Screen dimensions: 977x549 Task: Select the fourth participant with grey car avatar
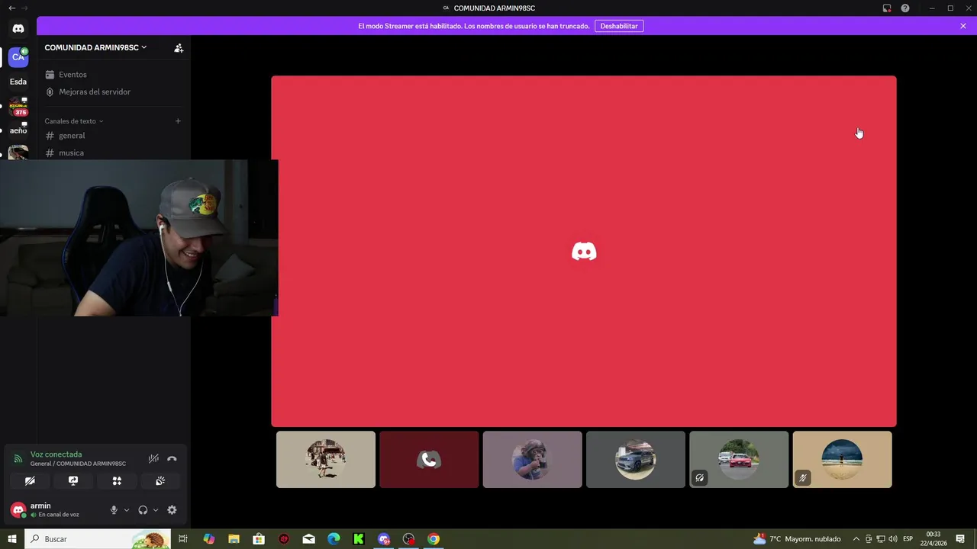(x=636, y=460)
